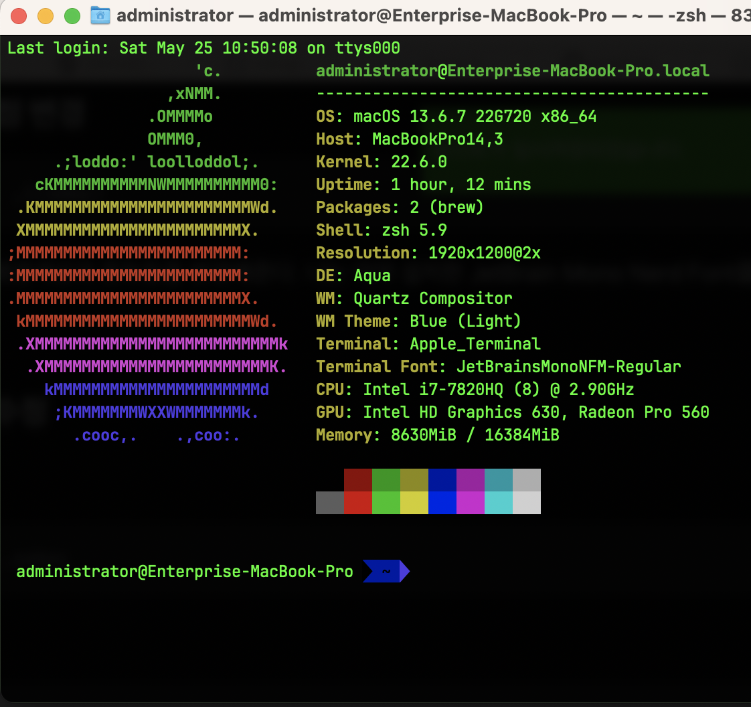Click the 'Host: MacBookPro14,3' line
The image size is (751, 707).
pyautogui.click(x=410, y=139)
